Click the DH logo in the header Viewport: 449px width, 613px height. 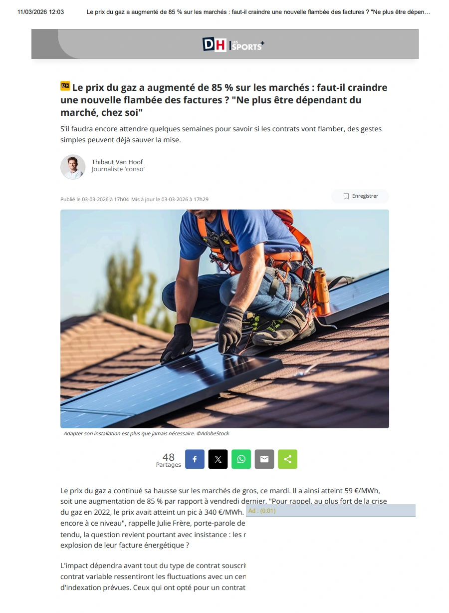coord(215,44)
